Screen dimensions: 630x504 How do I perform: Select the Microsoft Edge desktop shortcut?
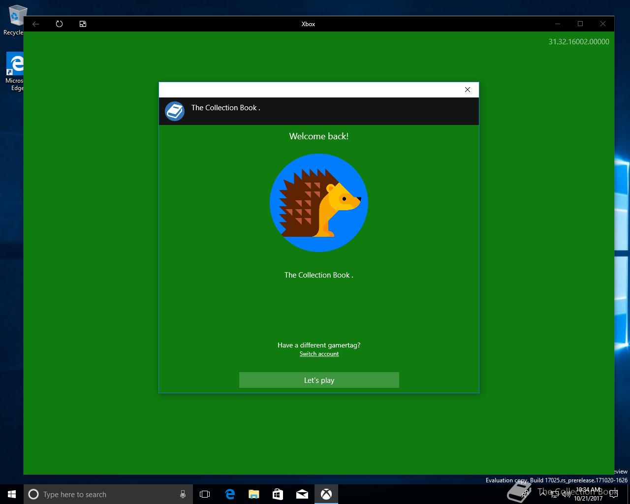click(x=15, y=72)
